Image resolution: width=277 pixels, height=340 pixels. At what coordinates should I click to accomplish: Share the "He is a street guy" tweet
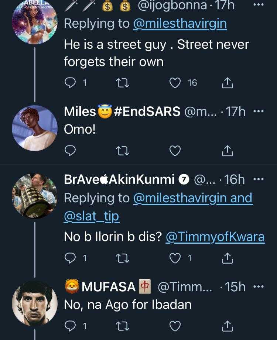pyautogui.click(x=227, y=83)
